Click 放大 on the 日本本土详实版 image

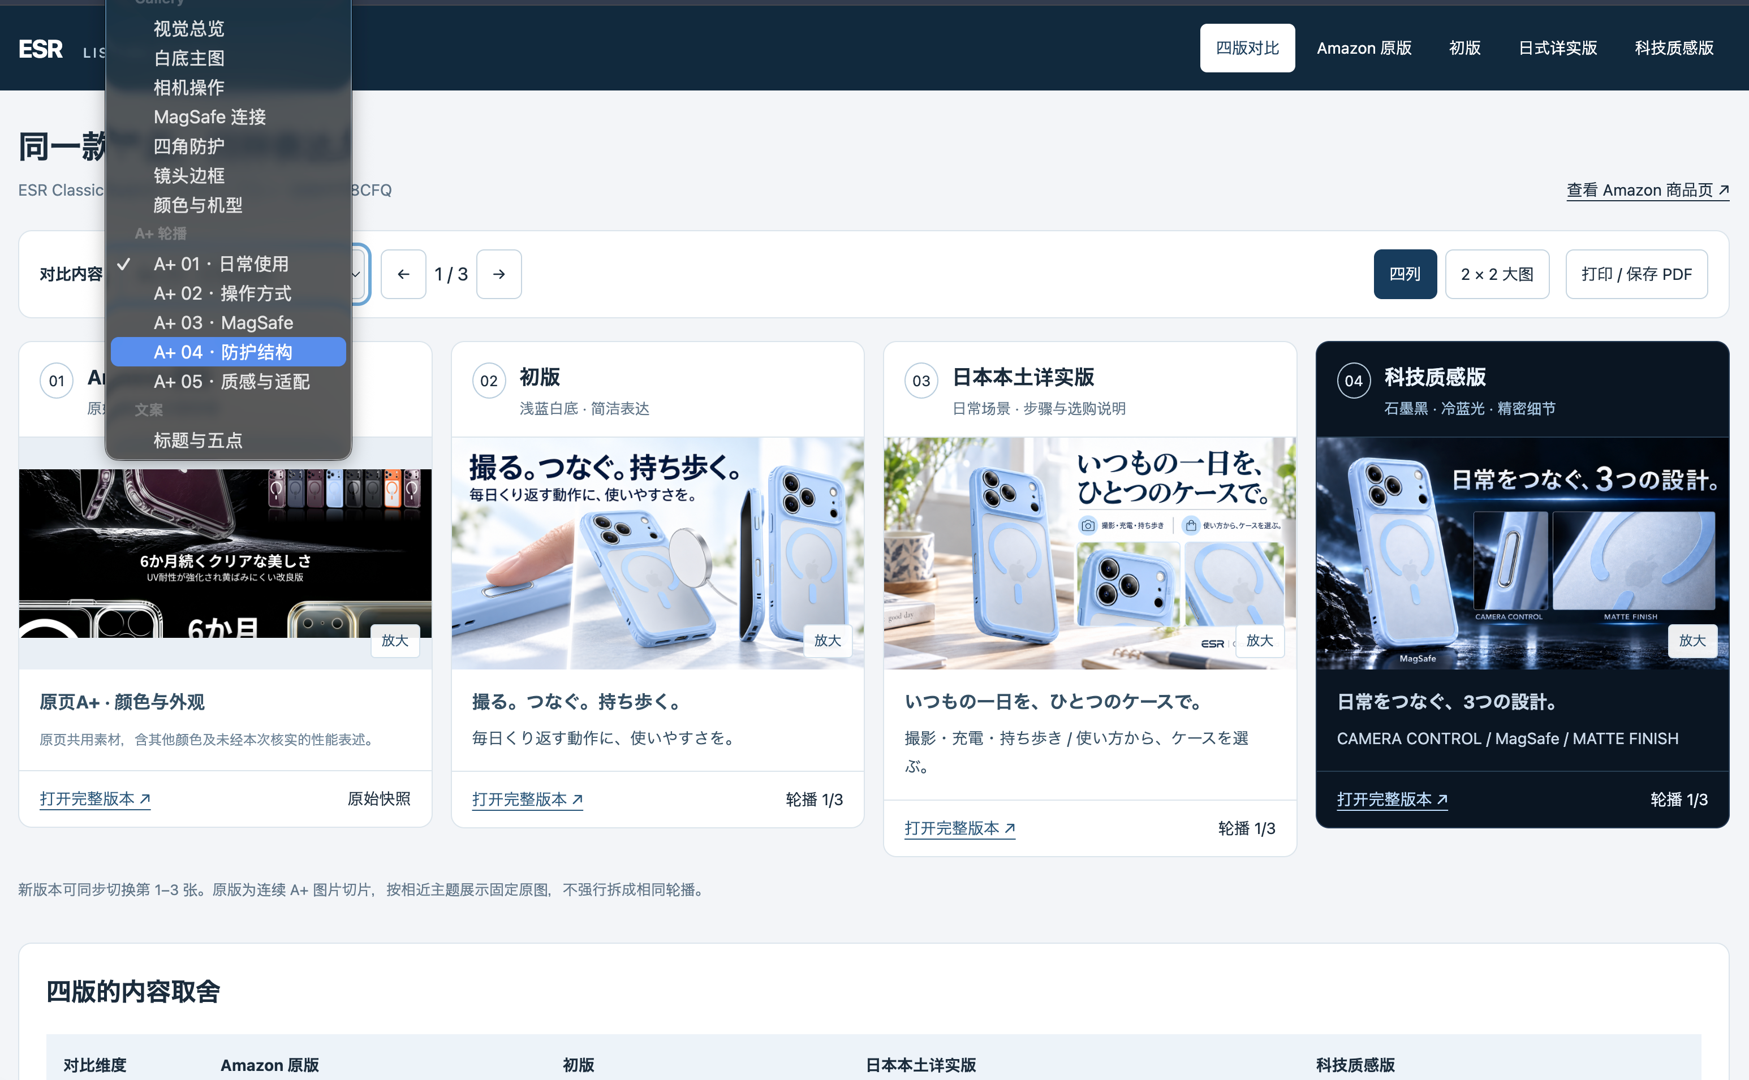[1260, 641]
